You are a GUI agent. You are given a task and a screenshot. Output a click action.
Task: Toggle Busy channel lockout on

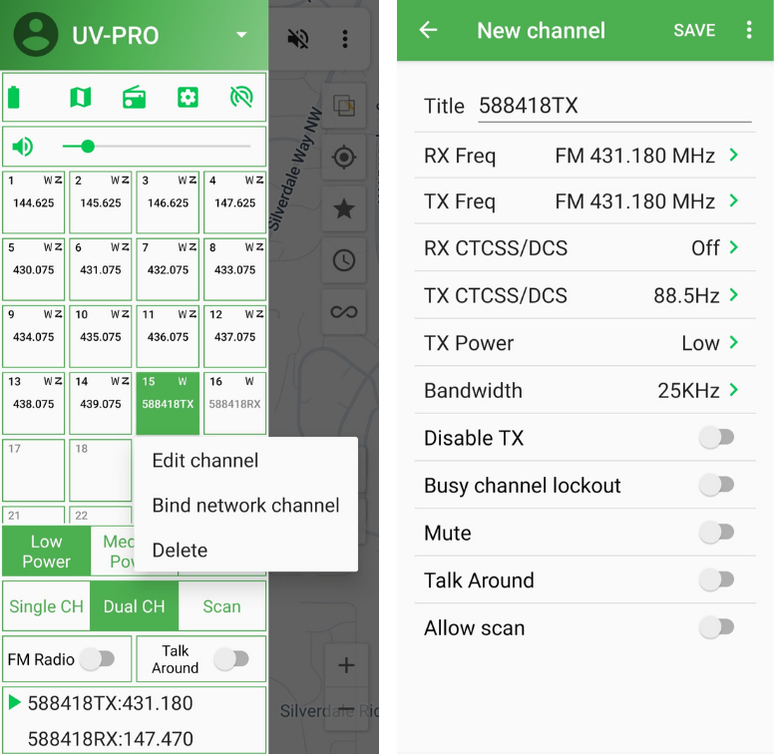pos(716,486)
